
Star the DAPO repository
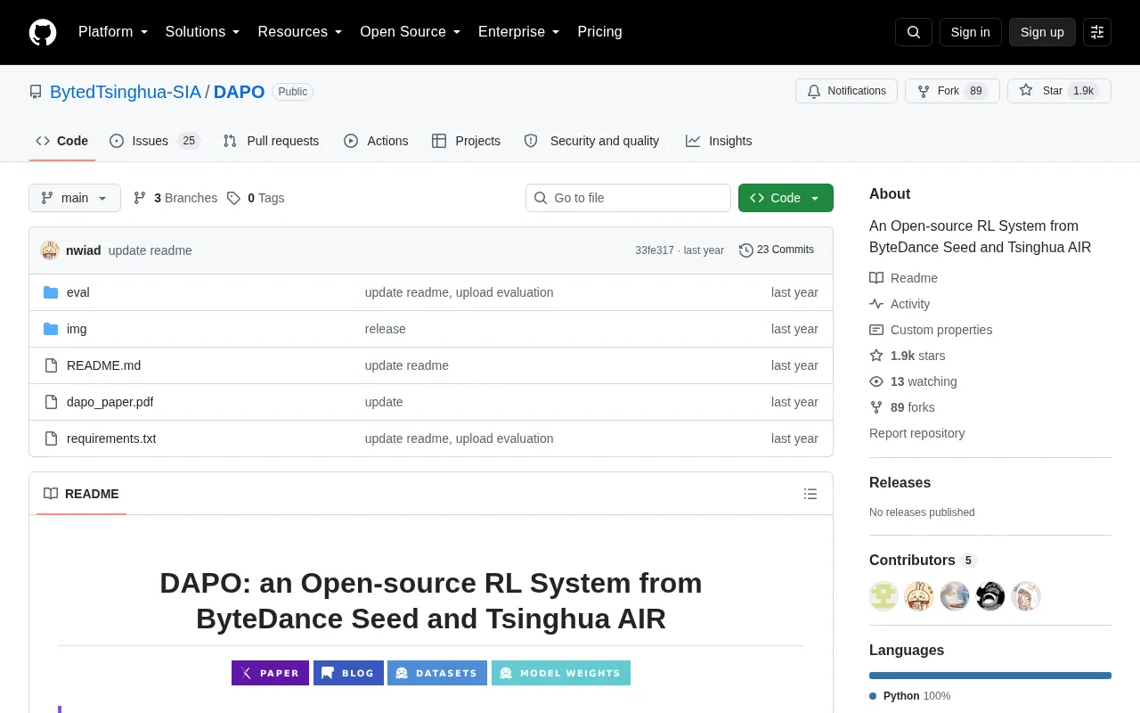1059,91
